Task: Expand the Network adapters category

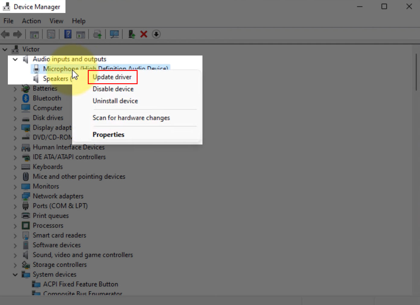Action: tap(15, 196)
